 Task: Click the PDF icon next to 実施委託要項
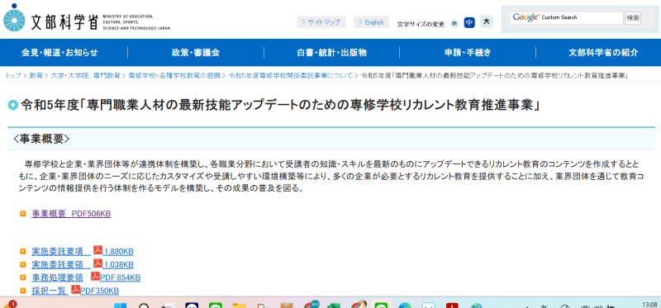97,250
